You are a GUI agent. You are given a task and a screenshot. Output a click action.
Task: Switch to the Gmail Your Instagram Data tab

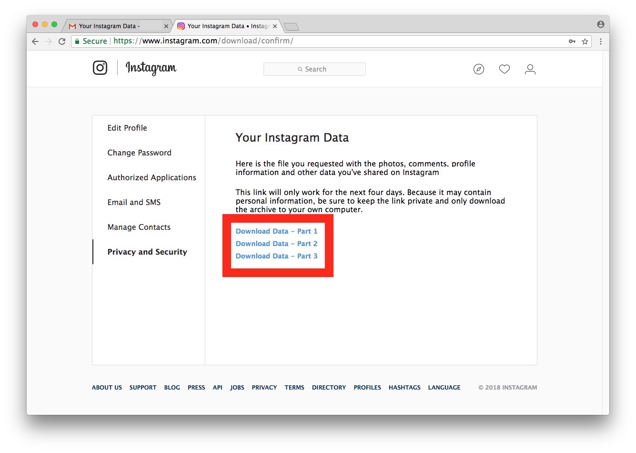pos(110,26)
